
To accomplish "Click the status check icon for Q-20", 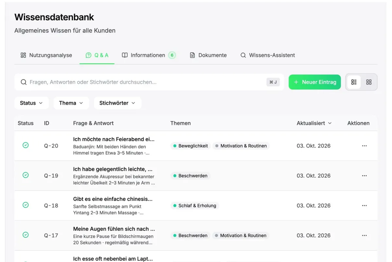I will click(x=25, y=145).
